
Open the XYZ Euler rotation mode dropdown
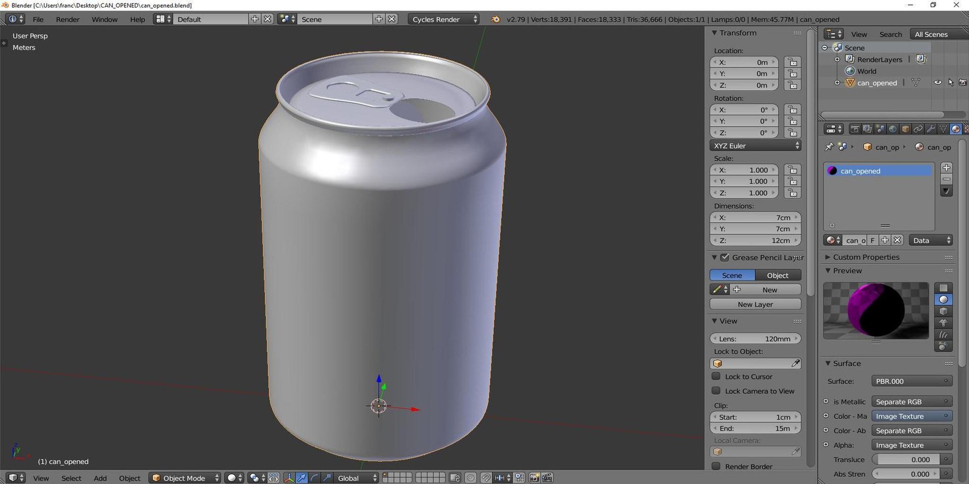click(756, 146)
